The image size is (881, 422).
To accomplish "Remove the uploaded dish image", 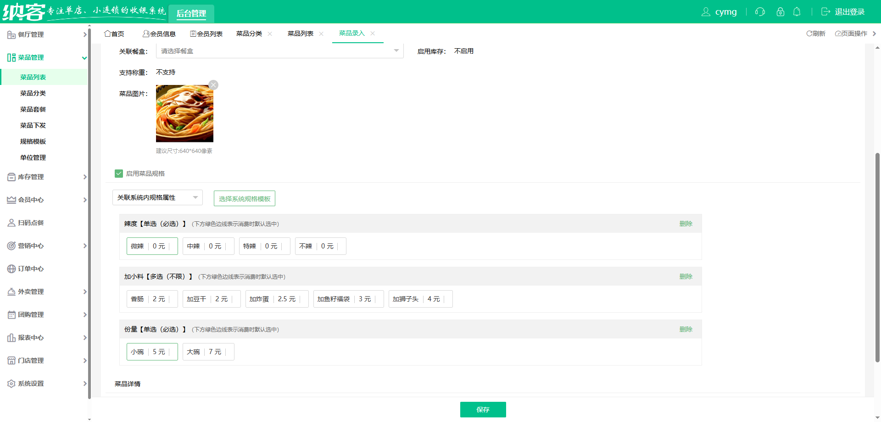I will click(x=213, y=85).
